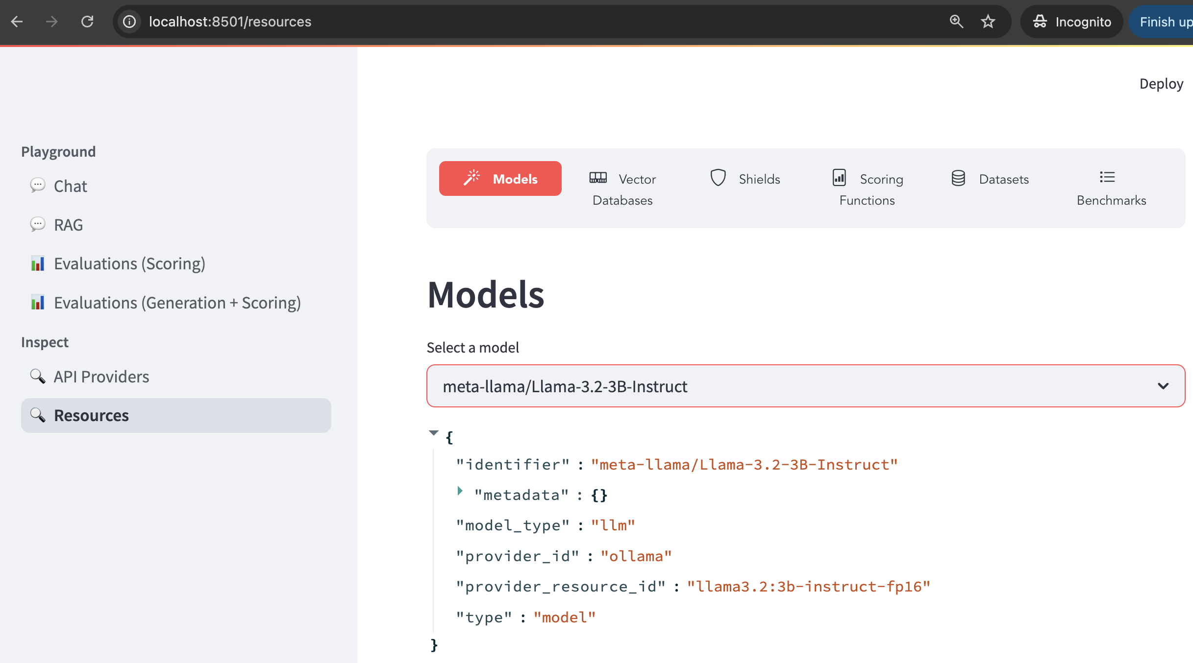Click the magic wand icon on Models tab

coord(472,178)
